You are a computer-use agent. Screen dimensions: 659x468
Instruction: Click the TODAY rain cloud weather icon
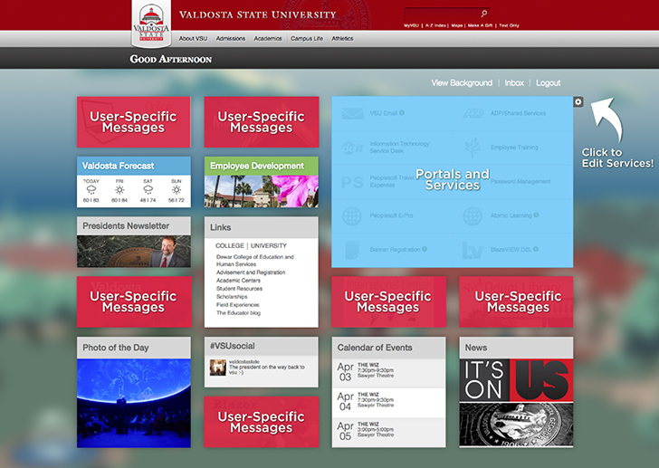tap(91, 190)
